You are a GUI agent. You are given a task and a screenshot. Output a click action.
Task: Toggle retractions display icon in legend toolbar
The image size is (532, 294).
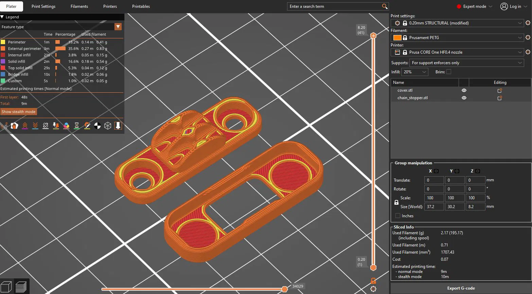pos(25,126)
